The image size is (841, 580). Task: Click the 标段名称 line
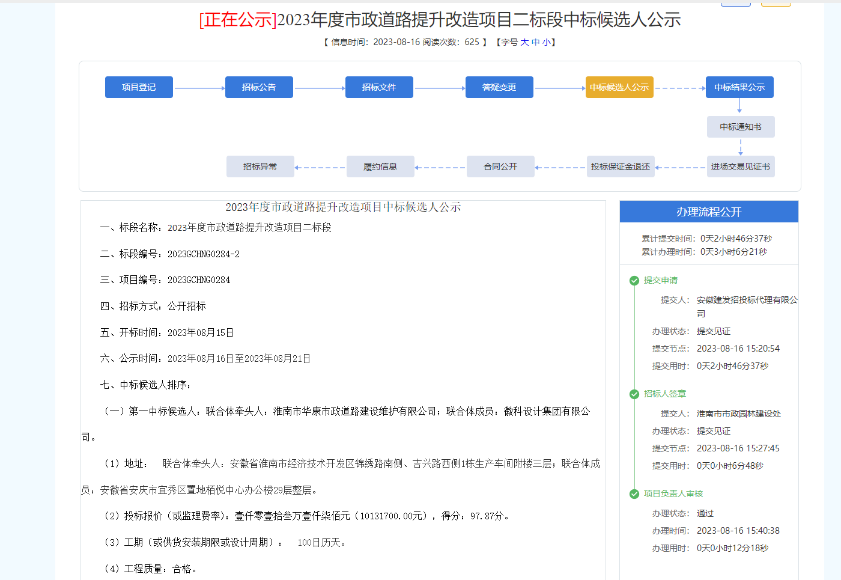[x=216, y=227]
